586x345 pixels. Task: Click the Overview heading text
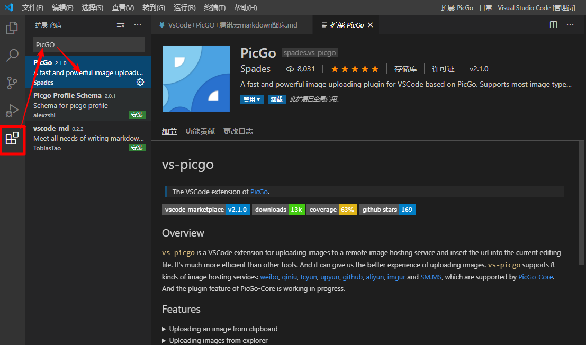[x=183, y=233]
